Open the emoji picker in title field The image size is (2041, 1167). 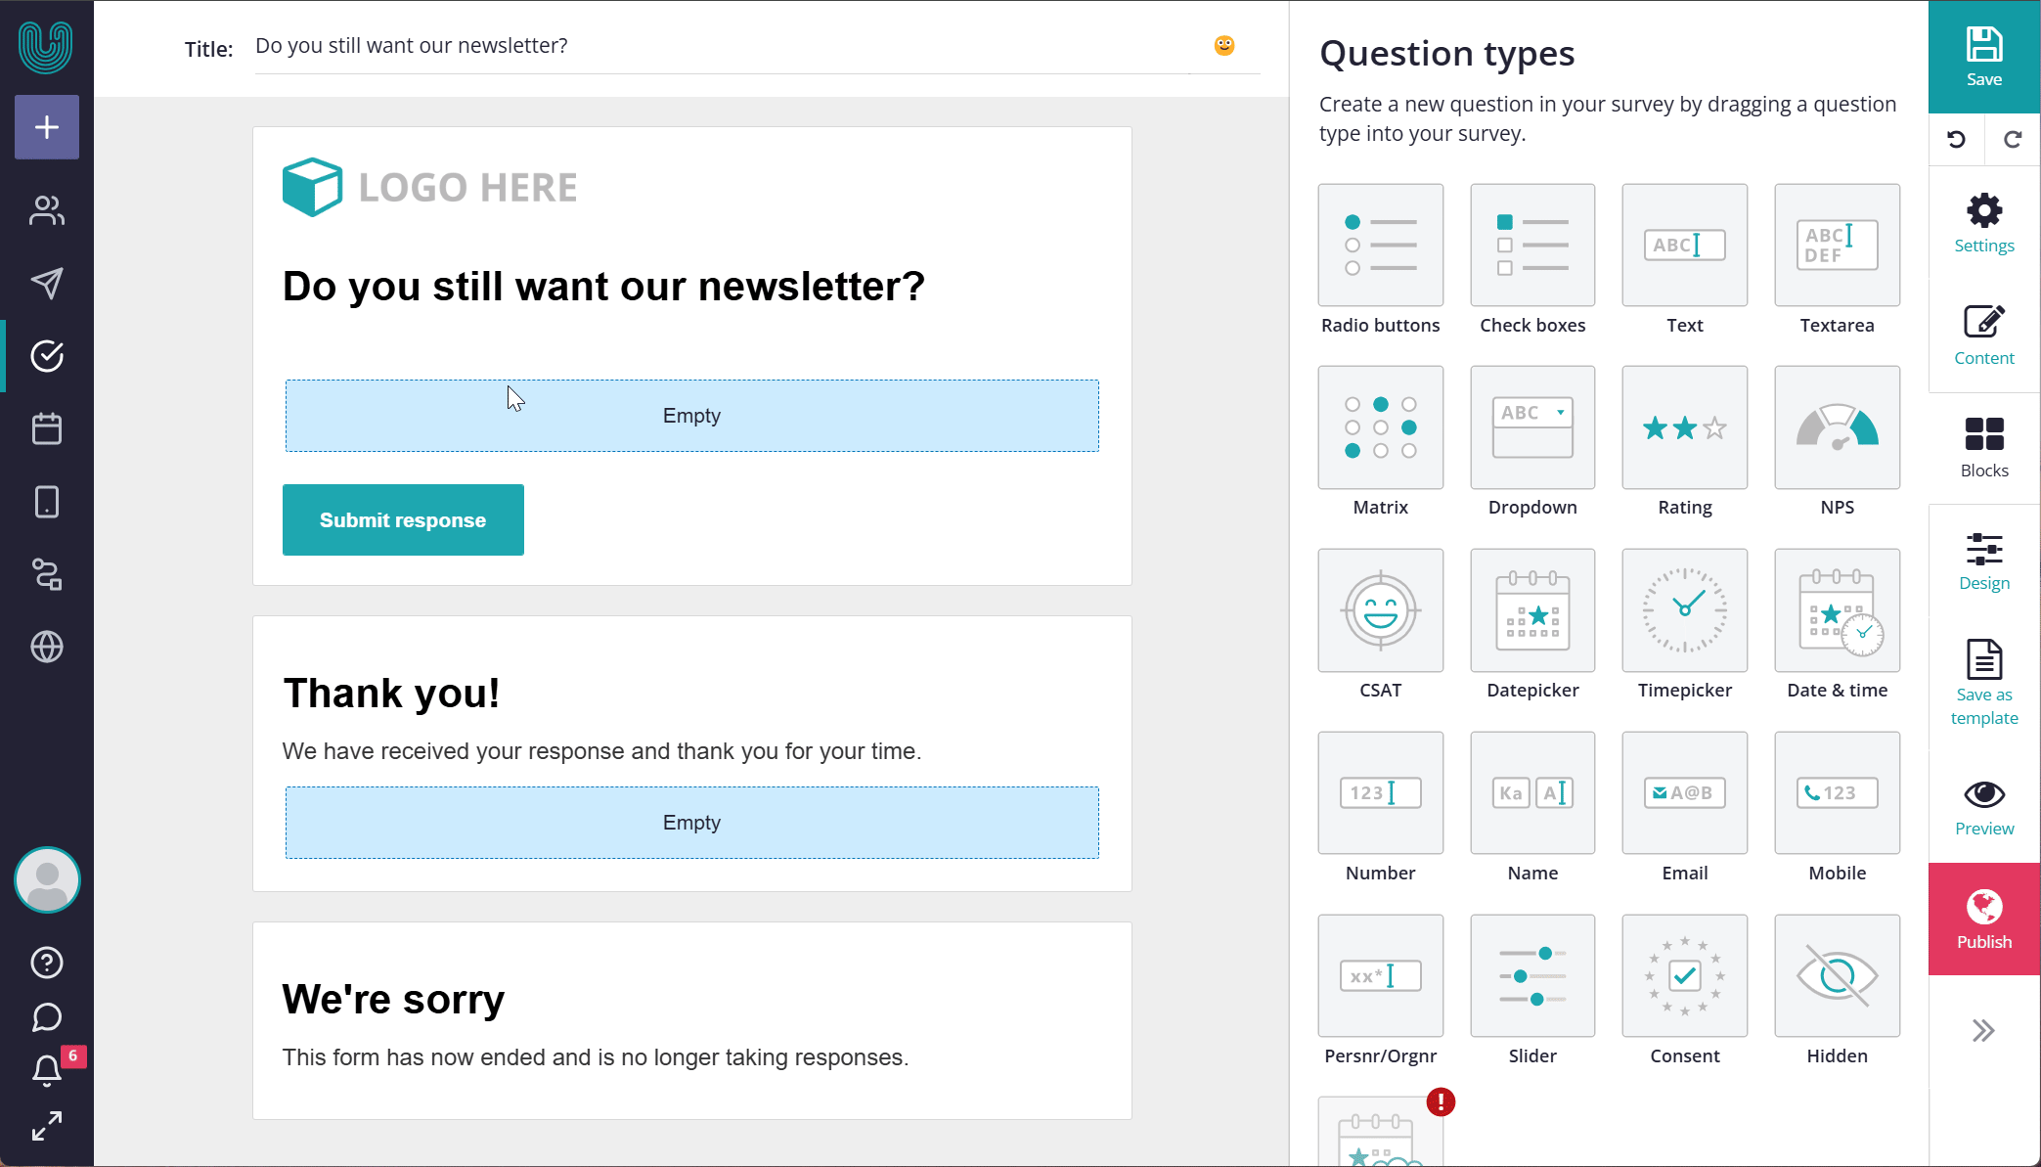(1223, 46)
